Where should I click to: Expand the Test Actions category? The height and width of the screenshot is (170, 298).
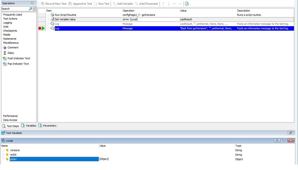tap(10, 19)
